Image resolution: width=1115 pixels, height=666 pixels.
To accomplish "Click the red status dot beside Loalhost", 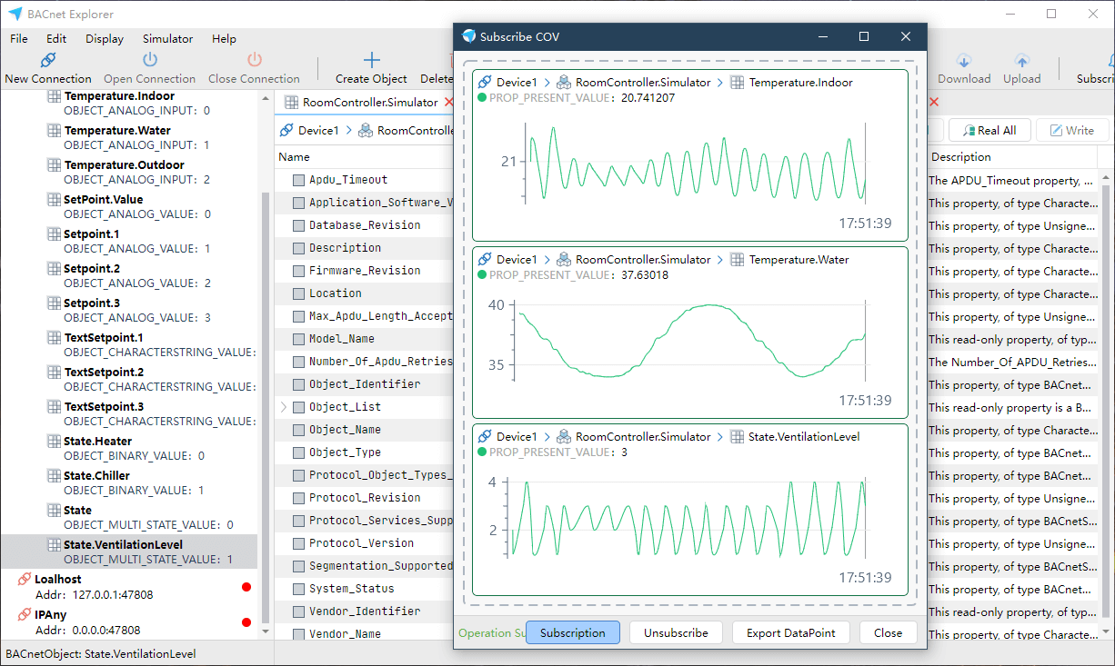I will tap(246, 587).
